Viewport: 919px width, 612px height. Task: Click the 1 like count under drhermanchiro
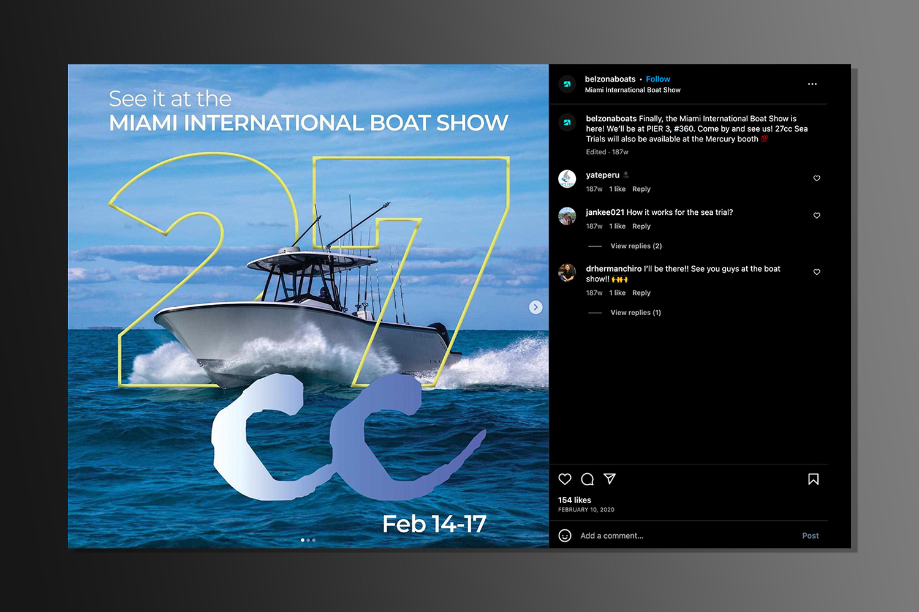click(618, 293)
